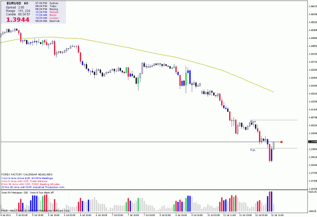Click the Tokyo clock row

(46, 6)
